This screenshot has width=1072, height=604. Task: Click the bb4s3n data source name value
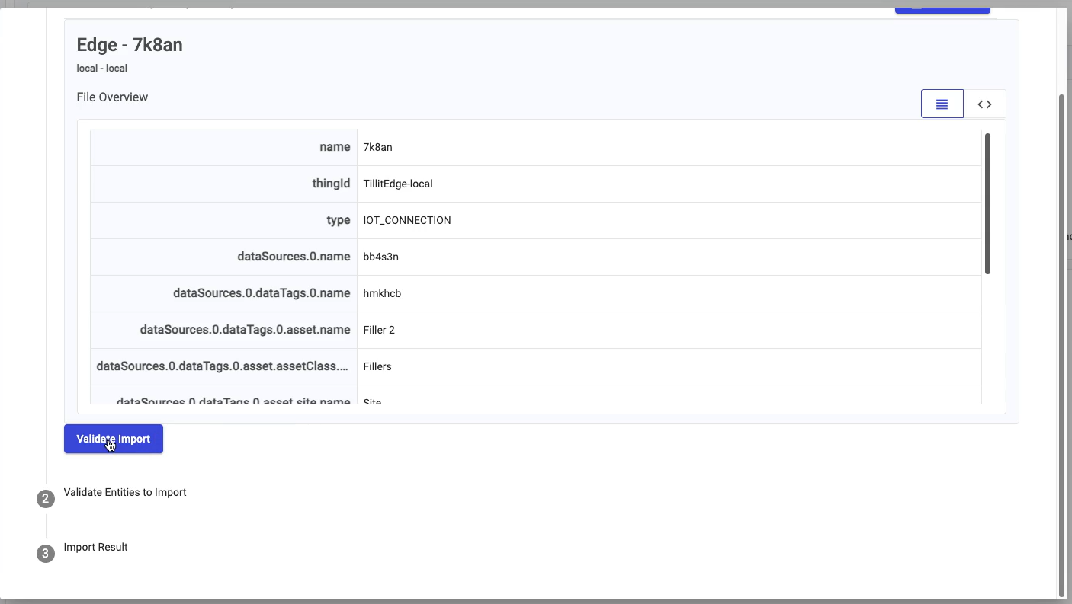click(381, 257)
